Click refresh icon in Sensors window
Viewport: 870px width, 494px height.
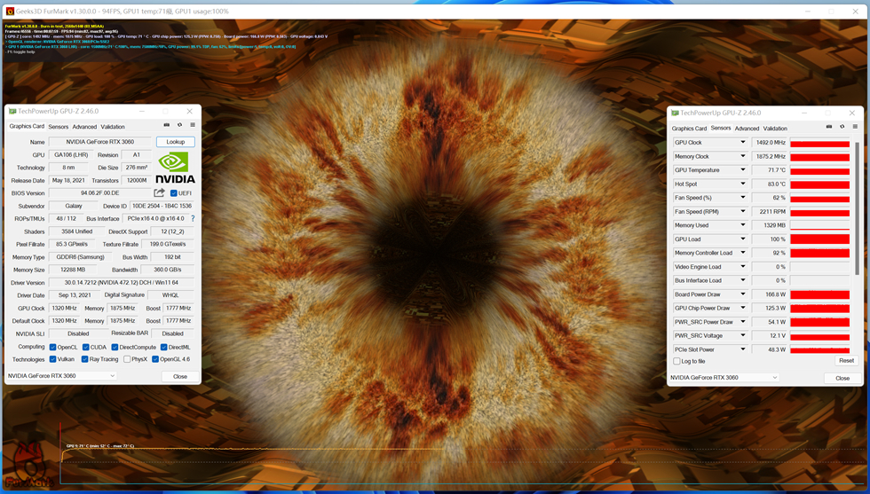pos(842,127)
